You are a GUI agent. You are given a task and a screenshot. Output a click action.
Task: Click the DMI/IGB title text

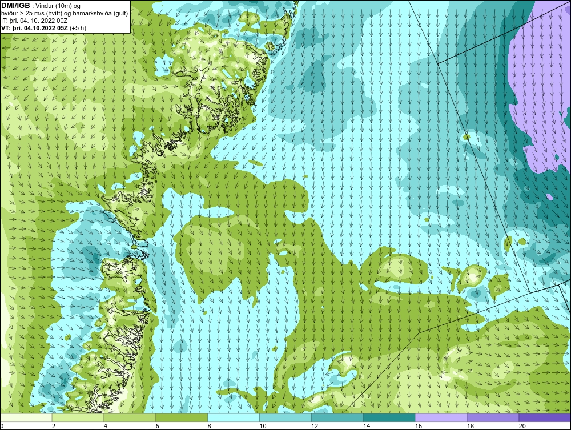(x=15, y=6)
